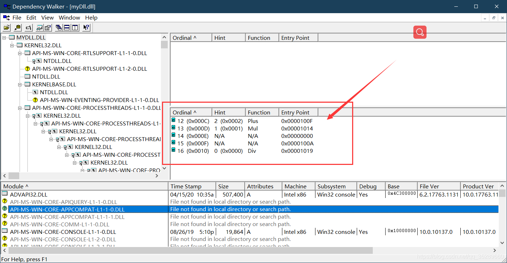The image size is (507, 263).
Task: Click the module list horizontal scrollbar thumb
Action: 190,250
